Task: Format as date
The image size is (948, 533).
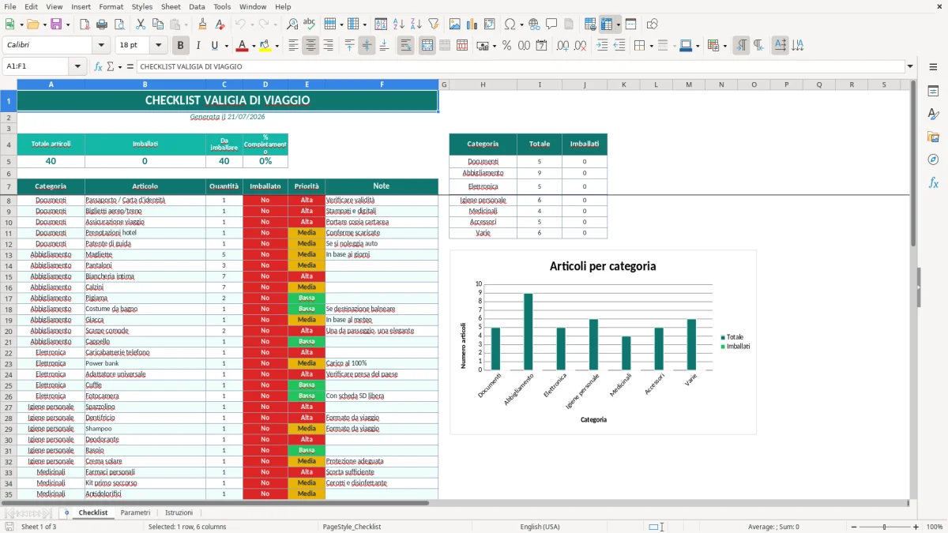Action: pyautogui.click(x=542, y=46)
